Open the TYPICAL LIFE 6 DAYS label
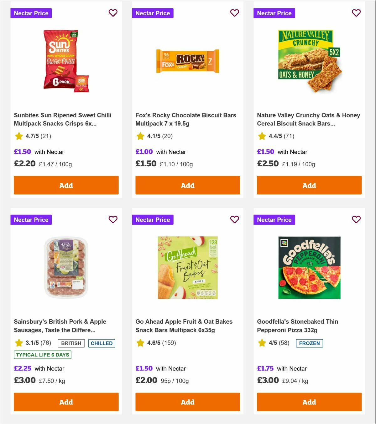Viewport: 376px width, 424px height. (x=42, y=355)
